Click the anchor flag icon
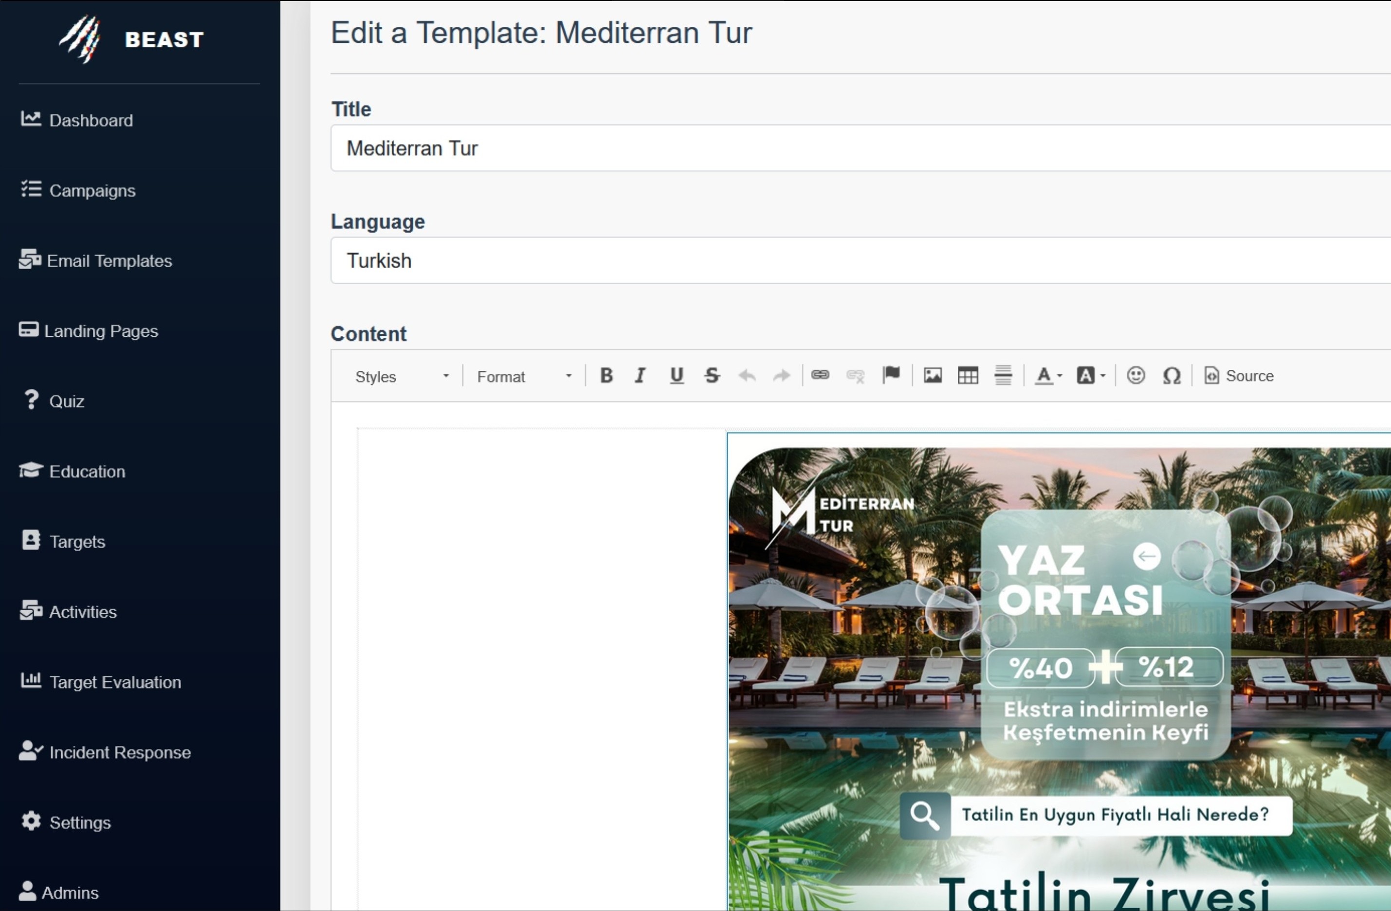This screenshot has width=1391, height=911. pos(891,375)
